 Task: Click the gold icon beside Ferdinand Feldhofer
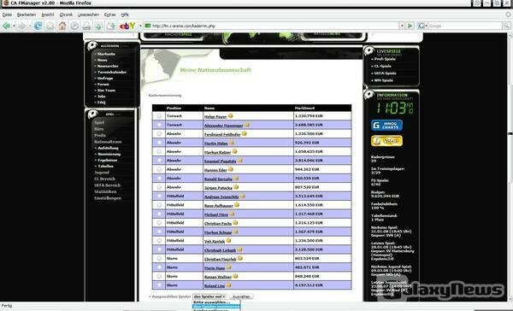pos(244,134)
